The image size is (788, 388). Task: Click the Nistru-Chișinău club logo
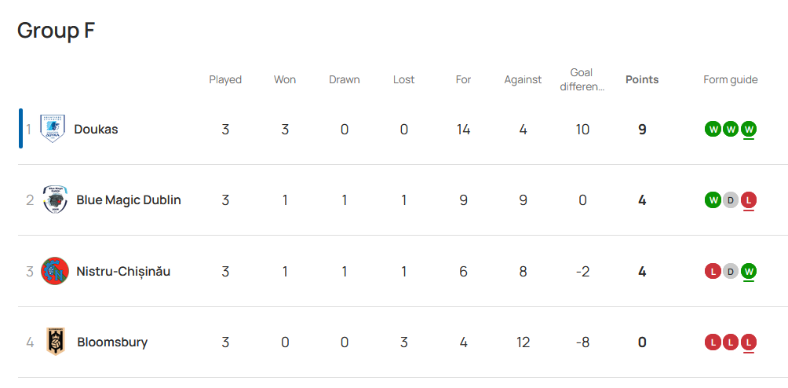(x=55, y=272)
